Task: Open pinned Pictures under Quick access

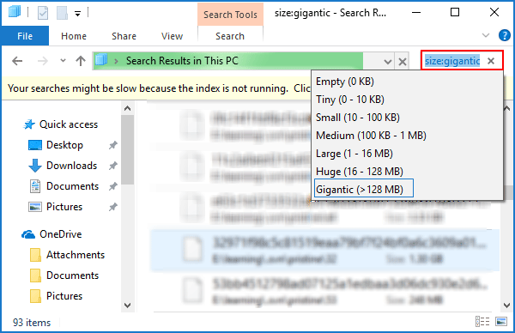Action: point(64,207)
